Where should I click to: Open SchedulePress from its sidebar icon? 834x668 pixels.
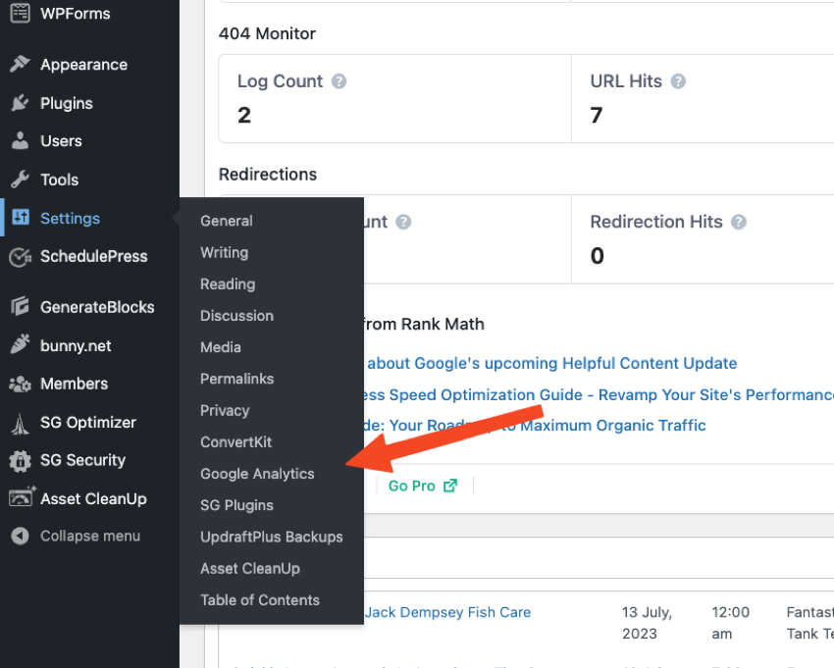(x=22, y=256)
